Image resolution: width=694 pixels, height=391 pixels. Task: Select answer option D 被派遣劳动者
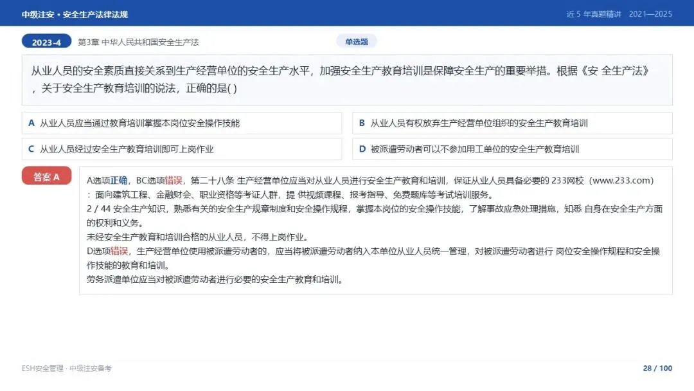click(x=512, y=149)
